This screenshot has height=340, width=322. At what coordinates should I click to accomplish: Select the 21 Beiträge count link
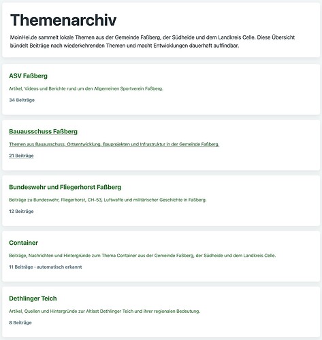click(21, 156)
